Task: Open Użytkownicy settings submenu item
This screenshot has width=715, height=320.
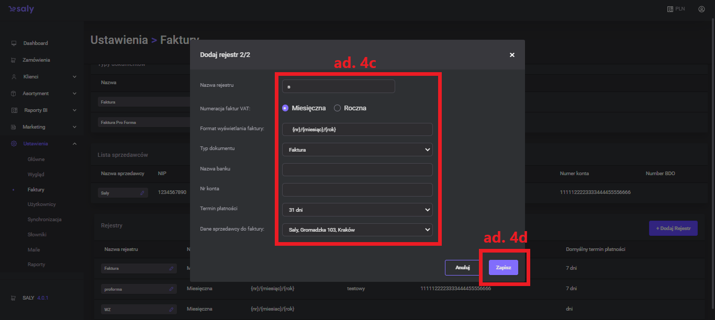Action: (x=41, y=204)
